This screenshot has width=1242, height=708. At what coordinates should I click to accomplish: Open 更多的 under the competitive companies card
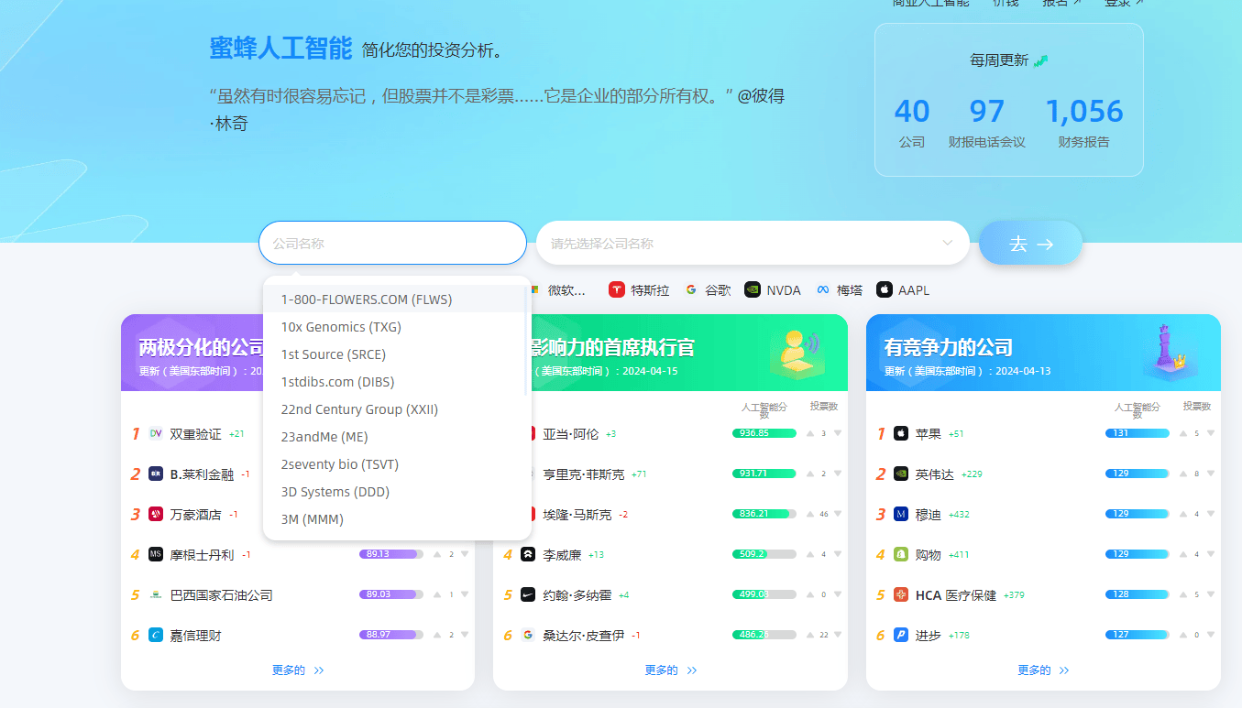(1042, 670)
